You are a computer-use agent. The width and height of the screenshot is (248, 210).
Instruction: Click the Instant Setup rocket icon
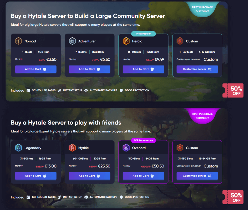60,90
